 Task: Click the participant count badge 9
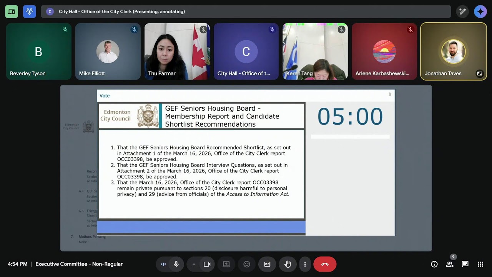pyautogui.click(x=453, y=257)
